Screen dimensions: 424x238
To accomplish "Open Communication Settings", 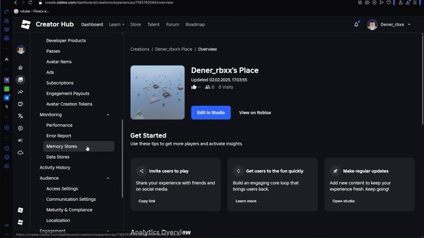I will click(71, 199).
